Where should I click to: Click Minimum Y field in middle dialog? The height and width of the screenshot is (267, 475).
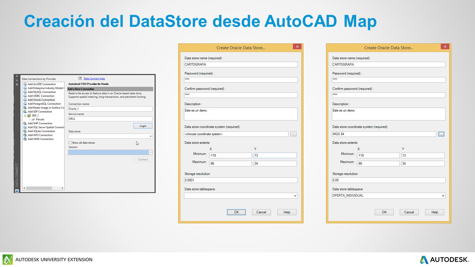275,155
